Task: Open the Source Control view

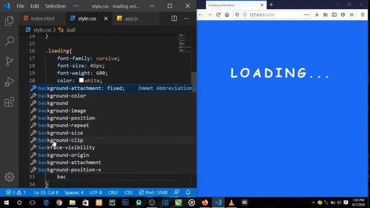Action: (x=9, y=62)
